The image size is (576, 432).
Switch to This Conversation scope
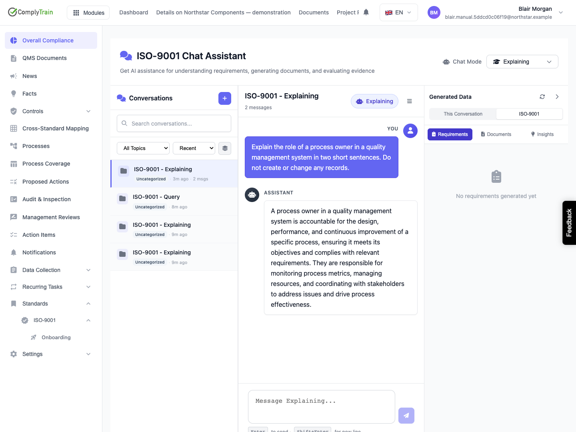click(x=463, y=114)
